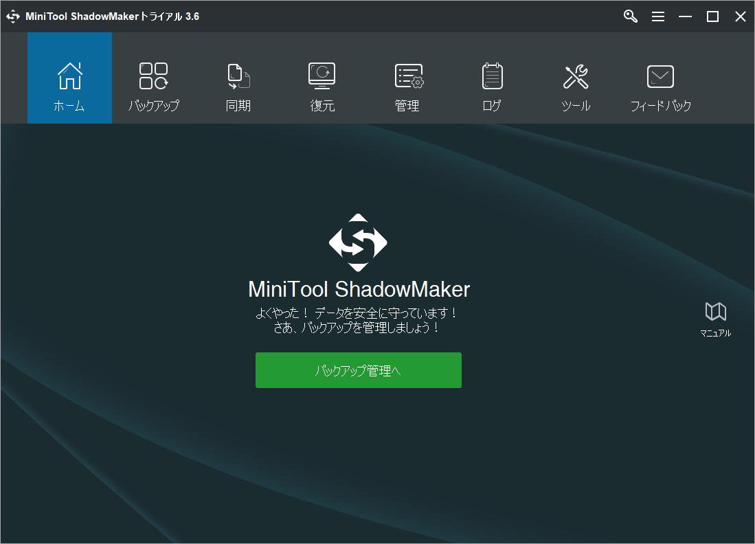Open ツール wrench and screwdriver icon

(x=576, y=76)
